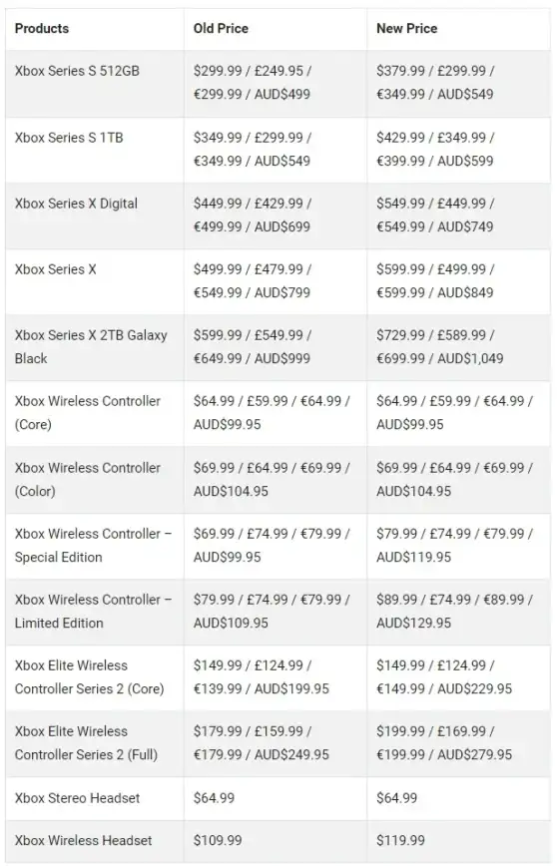Image resolution: width=560 pixels, height=866 pixels.
Task: Click Elite Controller Series 2 (Full) name
Action: (x=86, y=743)
